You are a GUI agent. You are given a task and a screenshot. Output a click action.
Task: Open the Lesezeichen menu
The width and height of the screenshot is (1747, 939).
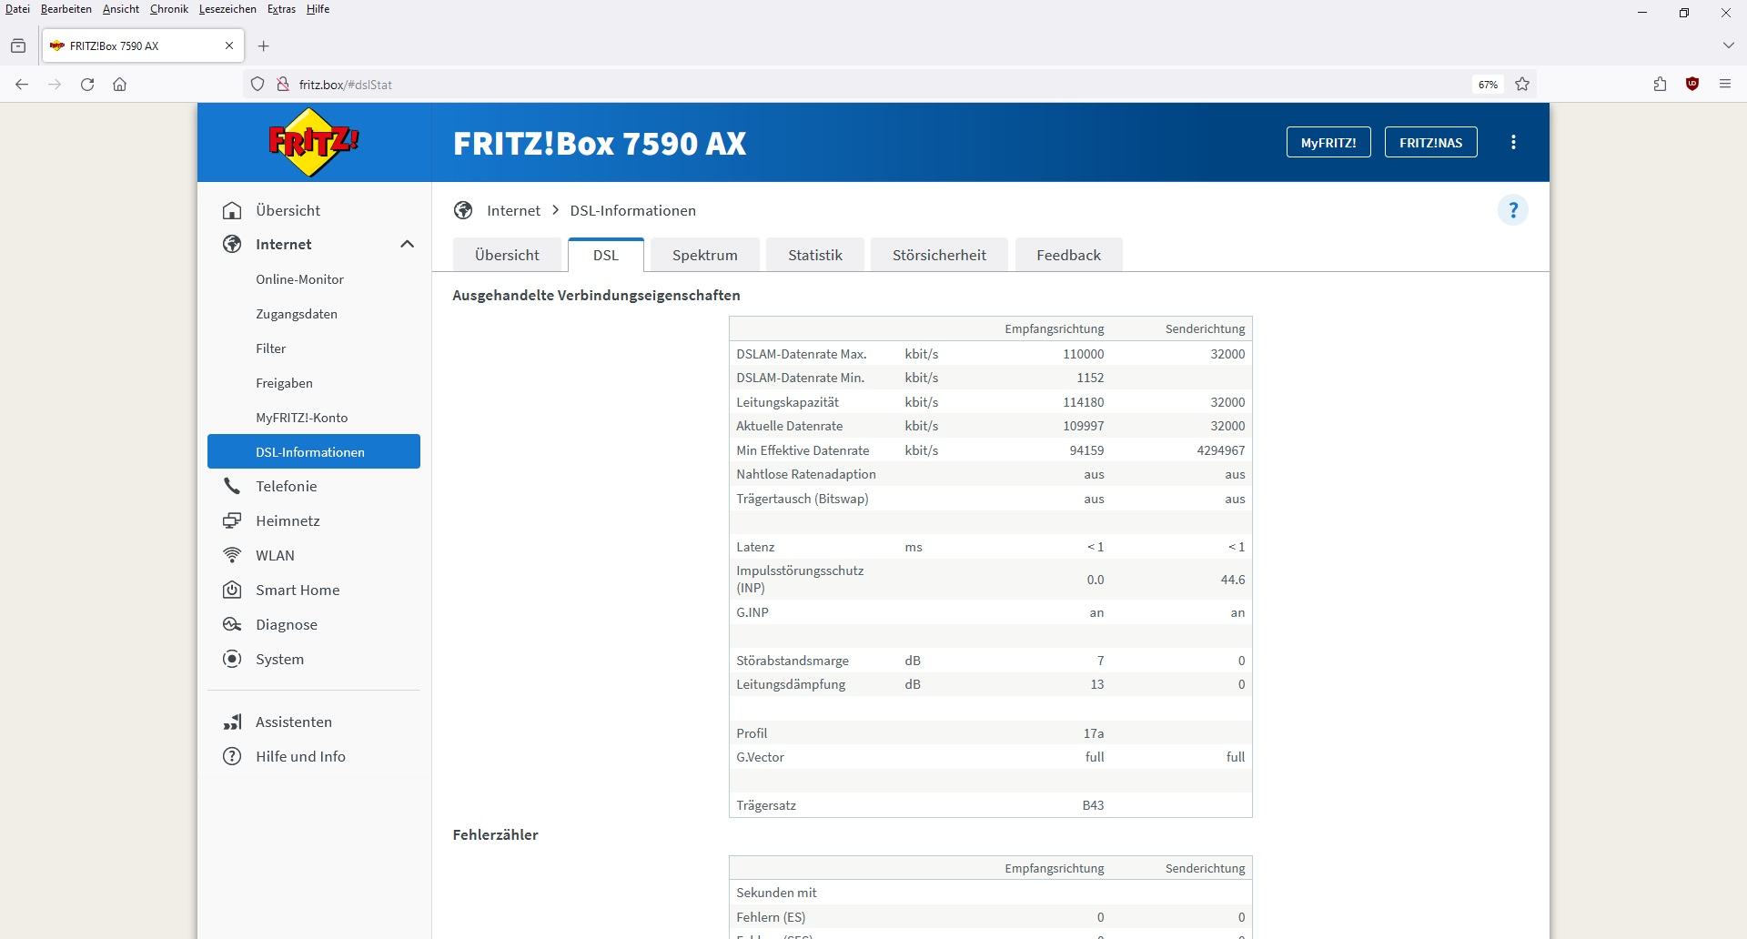click(227, 9)
